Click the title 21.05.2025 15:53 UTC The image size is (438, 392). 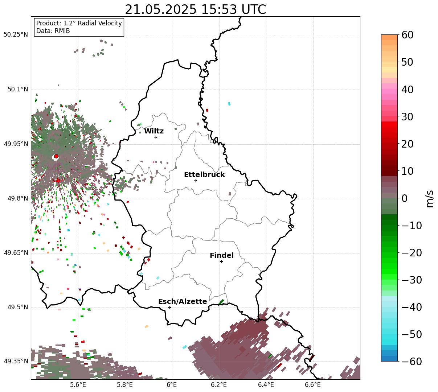[195, 9]
